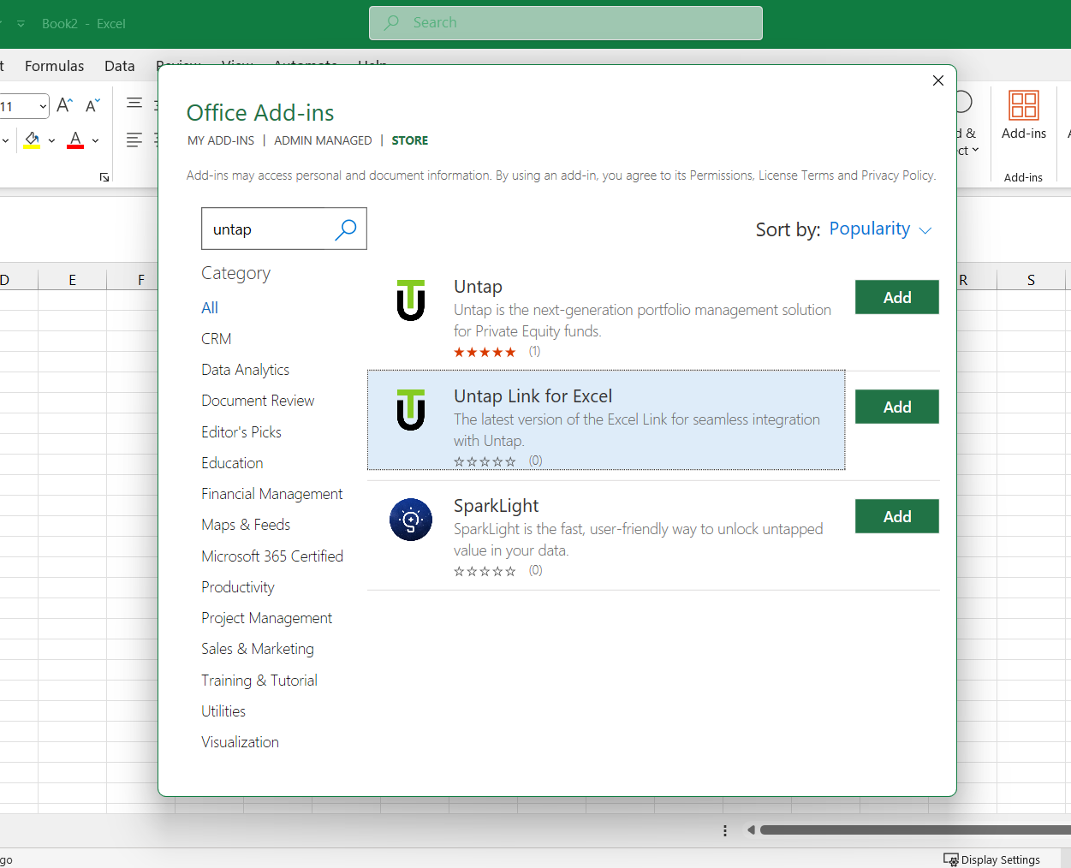This screenshot has width=1071, height=868.
Task: Open the Fill Color dropdown arrow
Action: [51, 140]
